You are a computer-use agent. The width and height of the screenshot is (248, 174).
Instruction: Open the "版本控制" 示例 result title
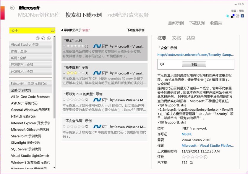point(76,67)
